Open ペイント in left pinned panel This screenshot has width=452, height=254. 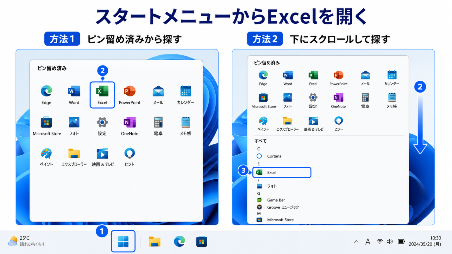pyautogui.click(x=46, y=157)
